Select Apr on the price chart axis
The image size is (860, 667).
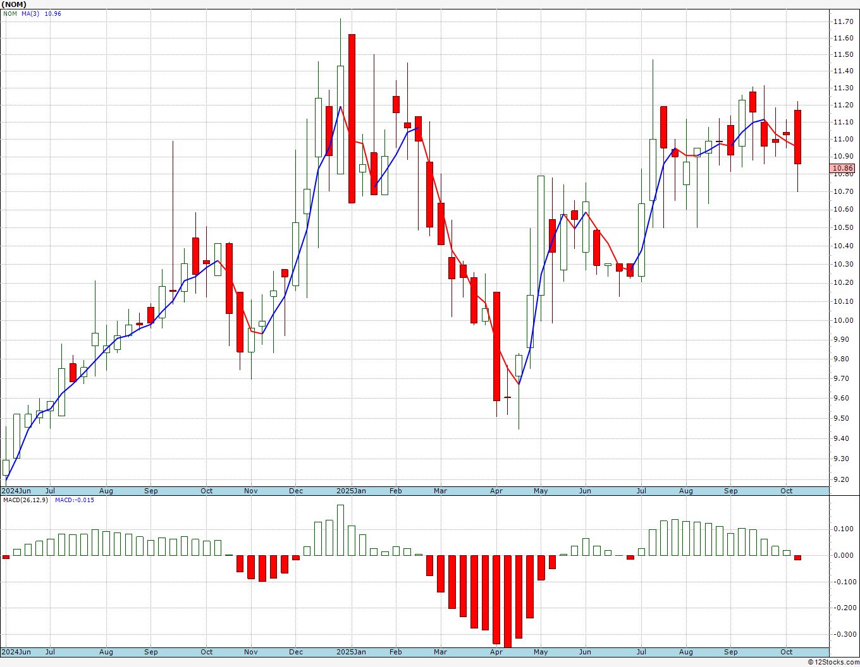pyautogui.click(x=496, y=491)
